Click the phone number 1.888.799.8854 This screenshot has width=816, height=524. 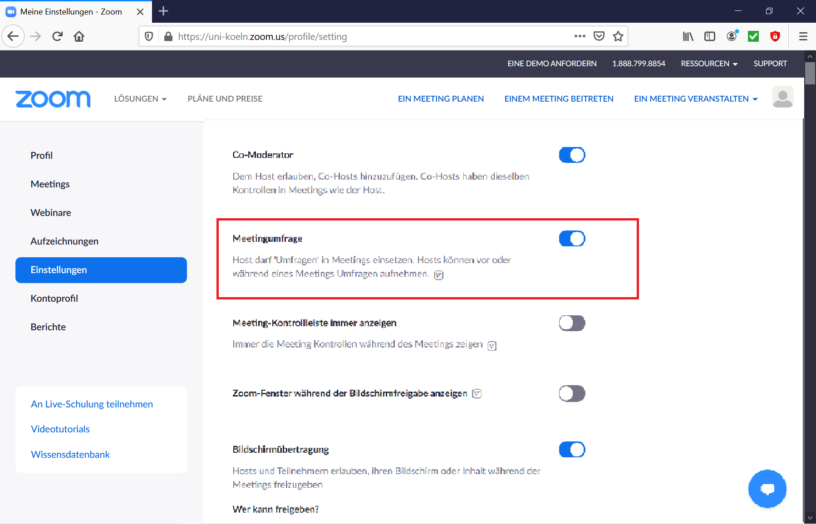click(639, 64)
